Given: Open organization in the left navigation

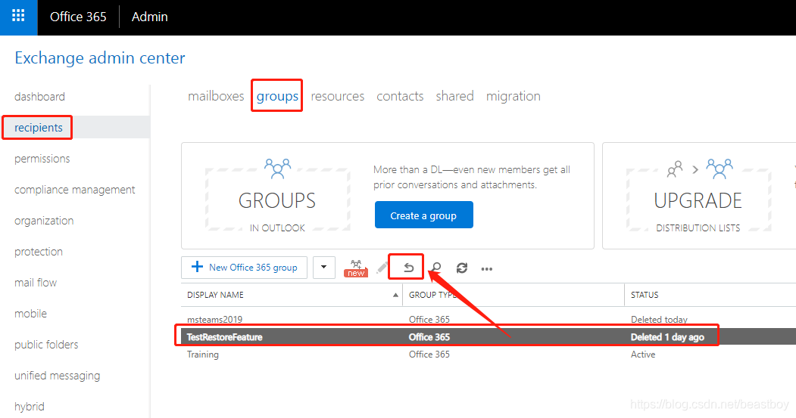Looking at the screenshot, I should (x=44, y=221).
